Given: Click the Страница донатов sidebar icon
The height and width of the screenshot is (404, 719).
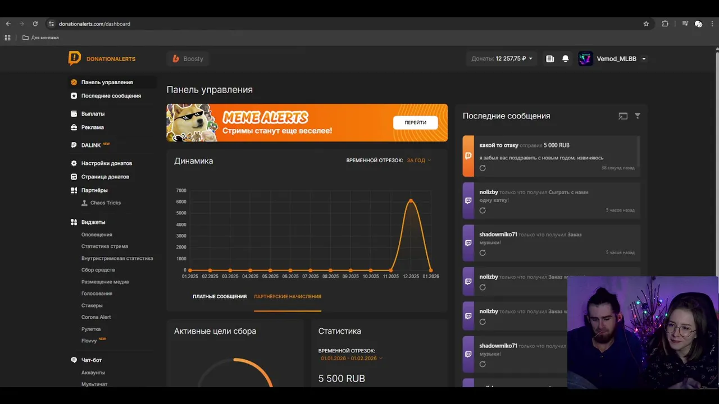Looking at the screenshot, I should click(74, 177).
